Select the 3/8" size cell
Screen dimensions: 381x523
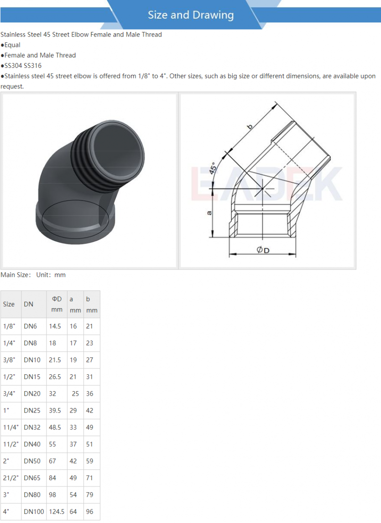11,360
